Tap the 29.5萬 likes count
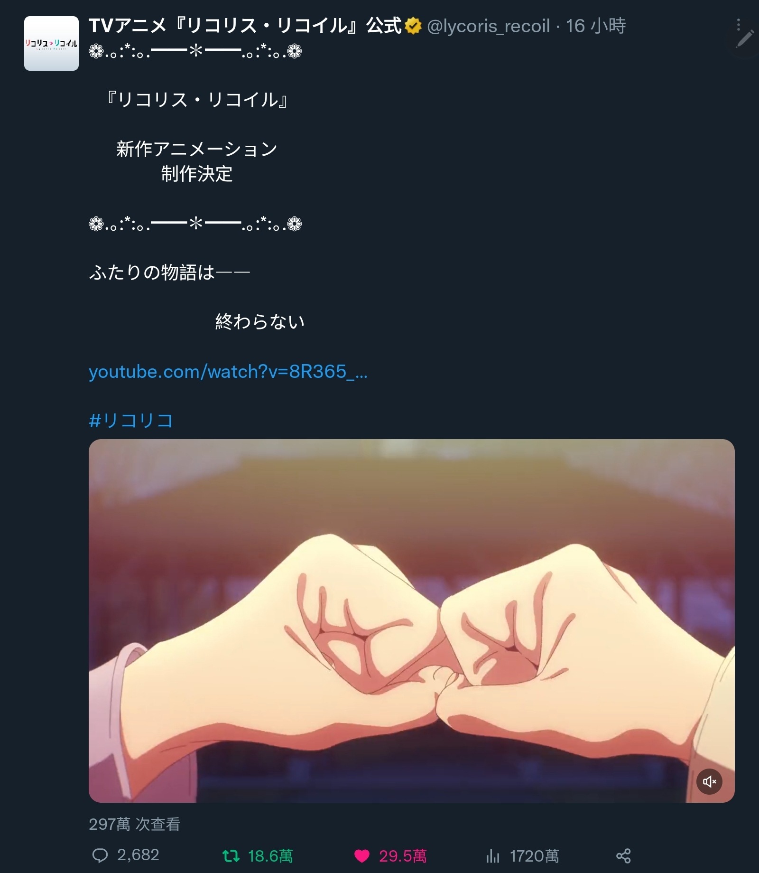 [403, 856]
